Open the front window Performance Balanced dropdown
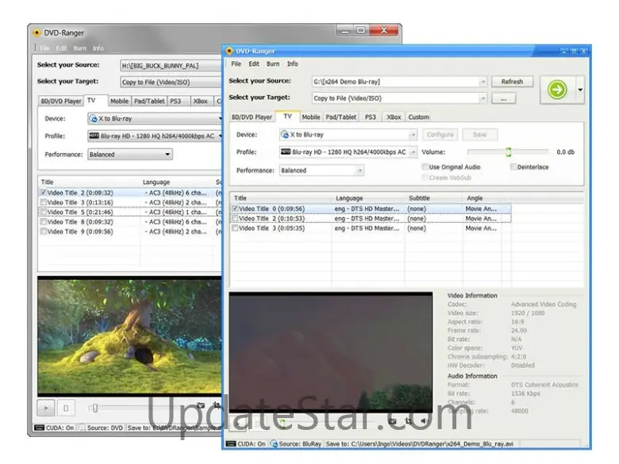The height and width of the screenshot is (464, 619). [321, 171]
